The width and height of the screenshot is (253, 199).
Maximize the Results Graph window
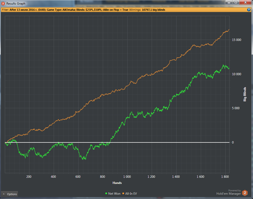[236, 3]
